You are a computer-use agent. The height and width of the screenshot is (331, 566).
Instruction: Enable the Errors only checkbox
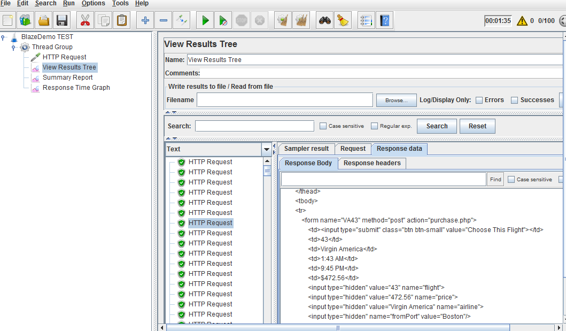coord(479,100)
